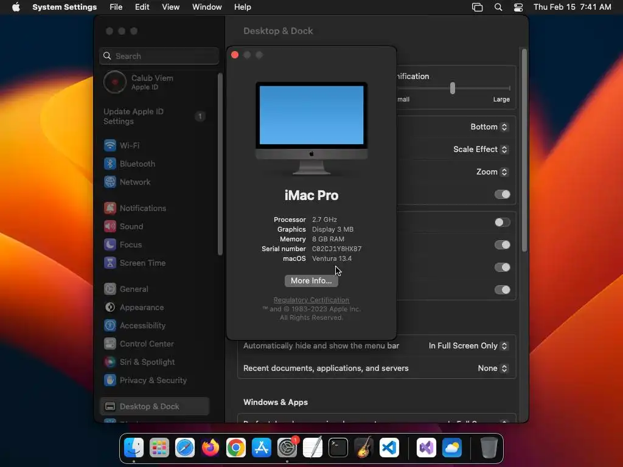Open the Edit menu
The image size is (623, 467).
[x=142, y=7]
